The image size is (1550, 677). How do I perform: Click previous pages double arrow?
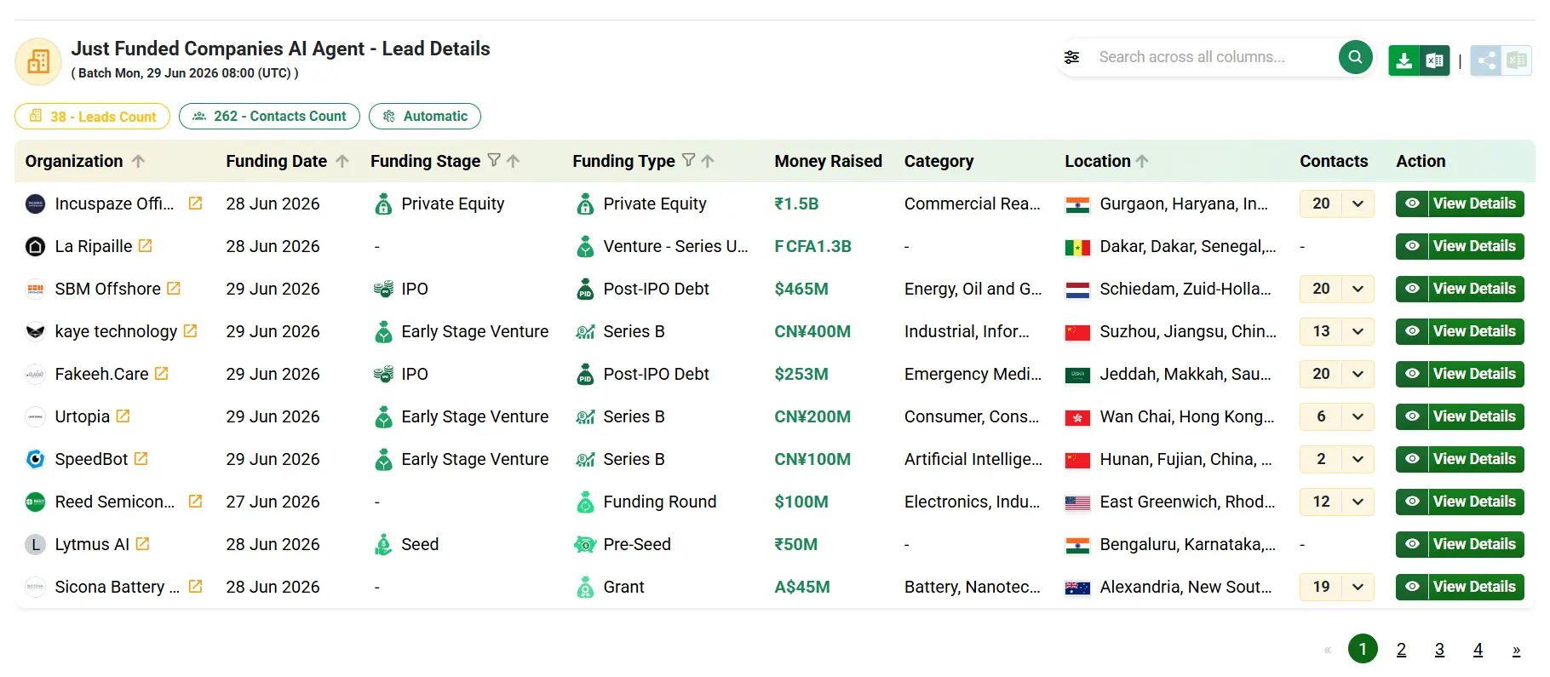pos(1327,650)
